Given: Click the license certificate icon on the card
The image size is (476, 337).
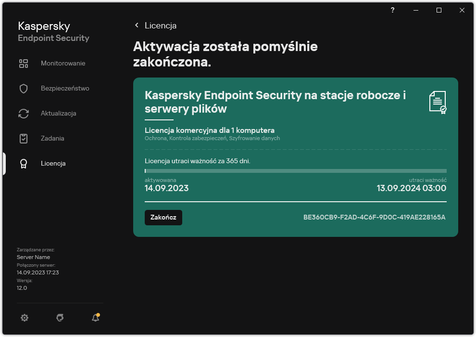Looking at the screenshot, I should [x=438, y=101].
